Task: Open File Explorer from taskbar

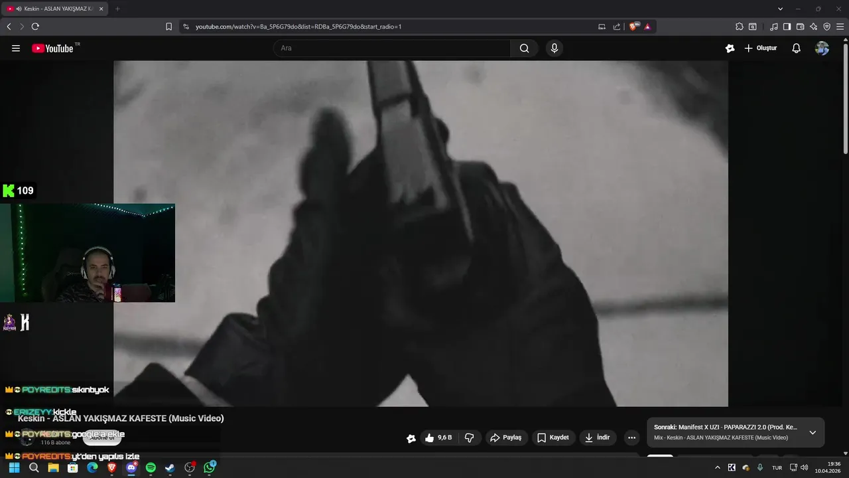Action: [x=53, y=468]
